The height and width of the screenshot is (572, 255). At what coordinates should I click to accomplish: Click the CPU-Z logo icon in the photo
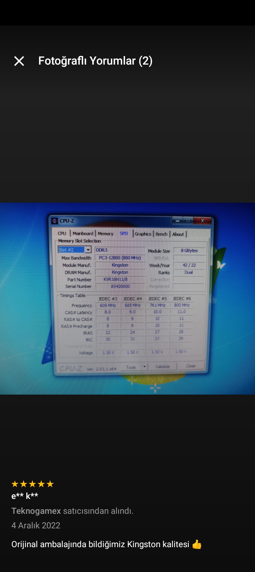(x=55, y=221)
